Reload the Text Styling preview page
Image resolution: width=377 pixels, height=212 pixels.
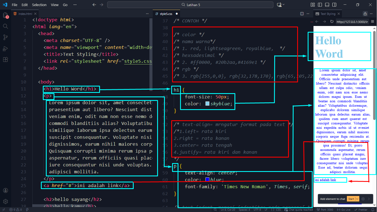(x=332, y=22)
